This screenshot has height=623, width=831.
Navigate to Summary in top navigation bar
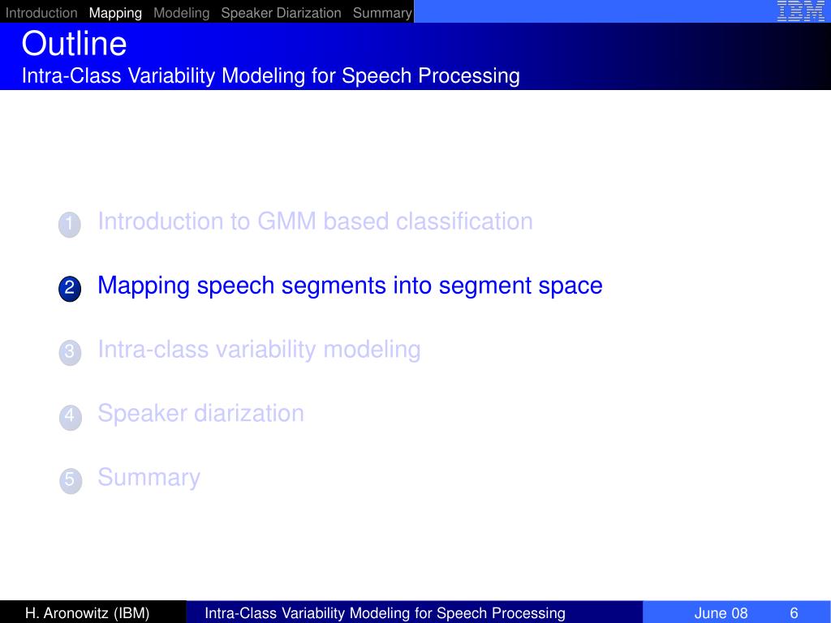coord(382,13)
